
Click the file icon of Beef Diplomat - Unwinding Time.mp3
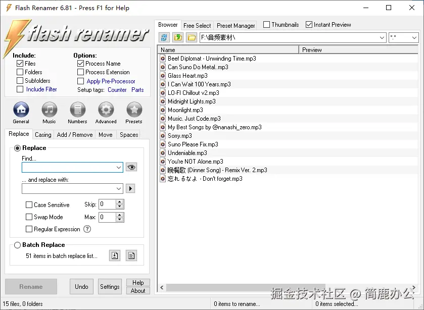pyautogui.click(x=163, y=59)
